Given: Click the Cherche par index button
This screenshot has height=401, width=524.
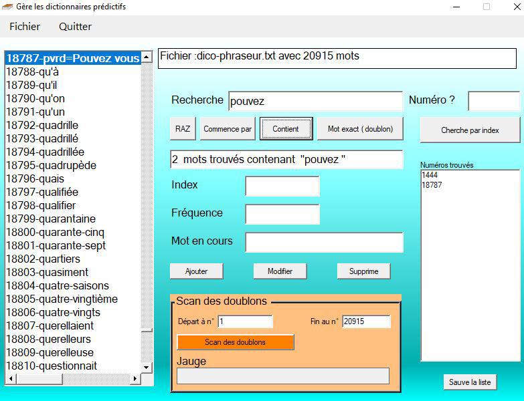Looking at the screenshot, I should pos(470,130).
